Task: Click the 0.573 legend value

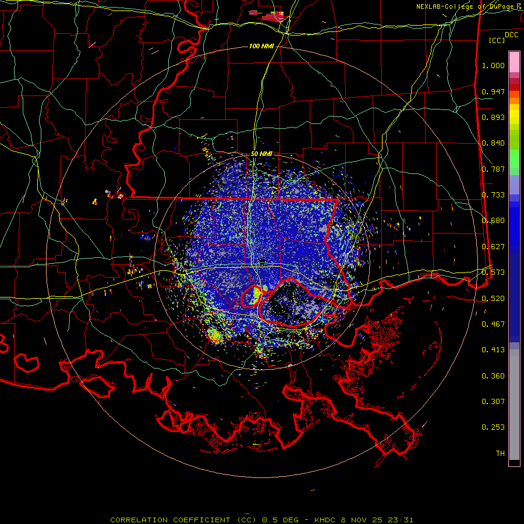Action: point(493,272)
